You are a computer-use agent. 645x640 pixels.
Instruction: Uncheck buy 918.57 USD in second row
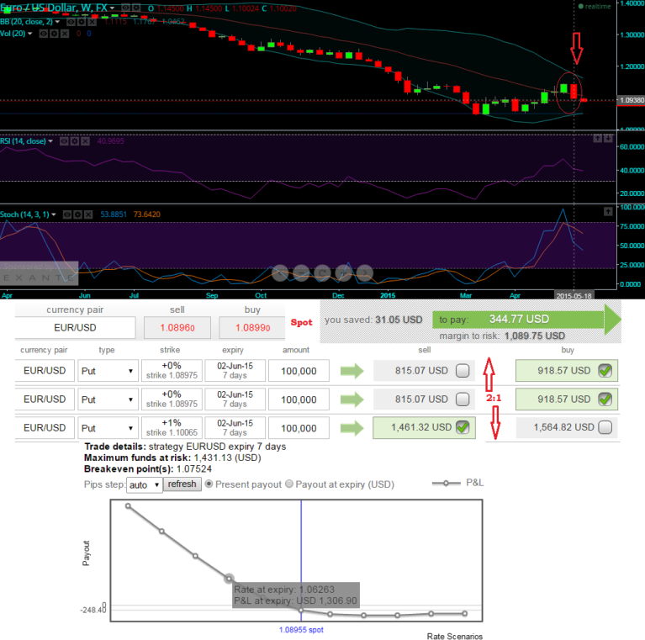[605, 399]
